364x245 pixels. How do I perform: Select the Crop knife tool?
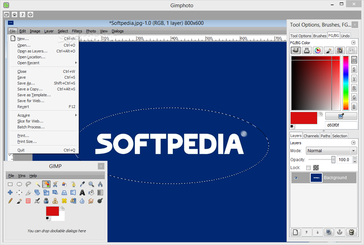point(28,193)
